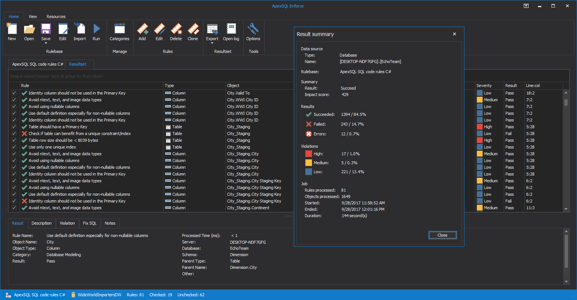Click the red Failed cross in Result summary

309,124
